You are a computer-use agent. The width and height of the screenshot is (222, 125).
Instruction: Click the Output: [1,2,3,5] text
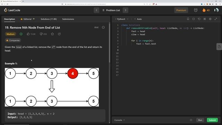20,117
